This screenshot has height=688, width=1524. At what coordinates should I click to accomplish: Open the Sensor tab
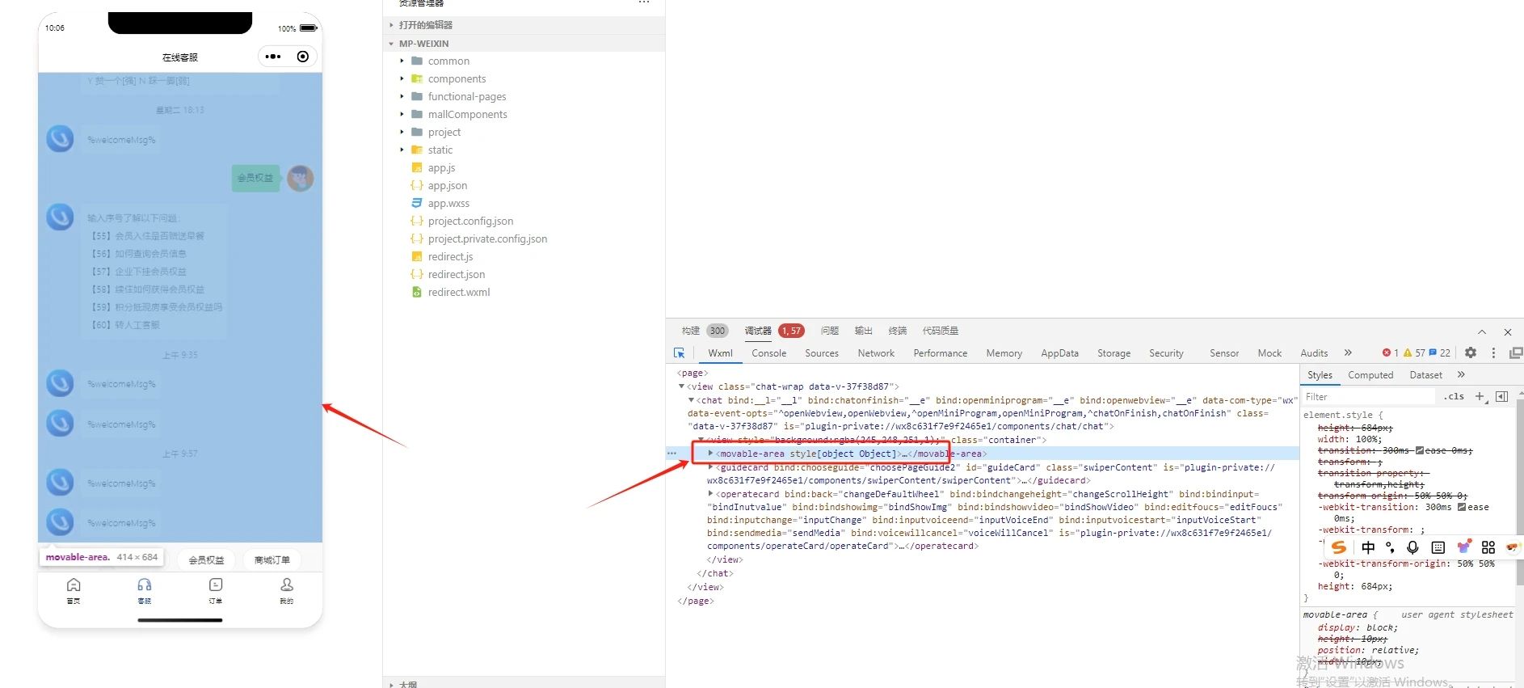tap(1224, 353)
